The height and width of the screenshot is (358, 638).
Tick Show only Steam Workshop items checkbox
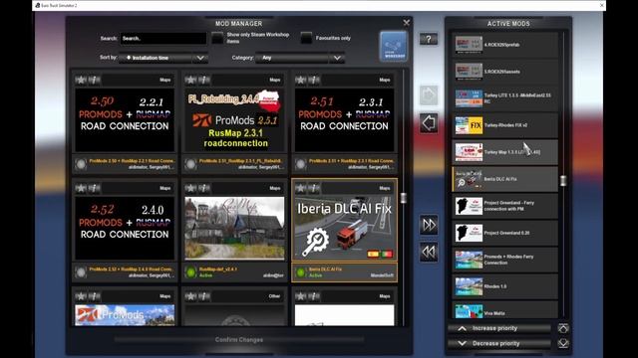click(217, 38)
